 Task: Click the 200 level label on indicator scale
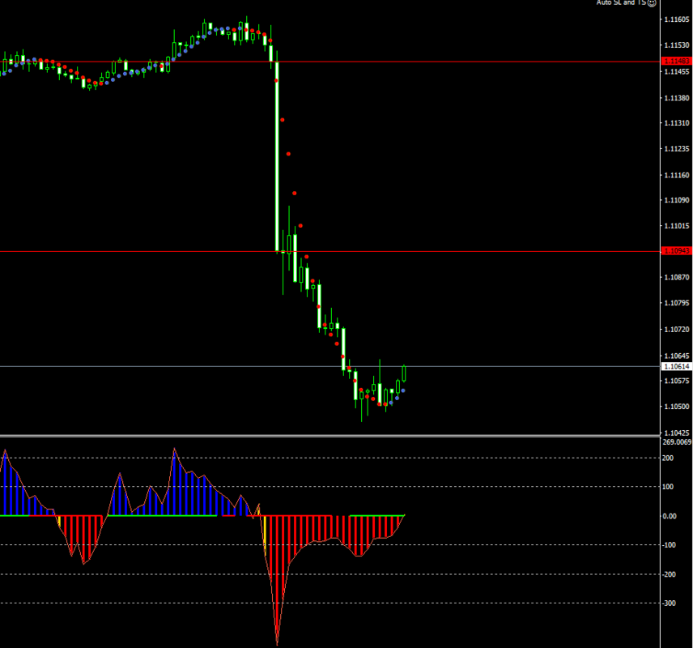(668, 458)
